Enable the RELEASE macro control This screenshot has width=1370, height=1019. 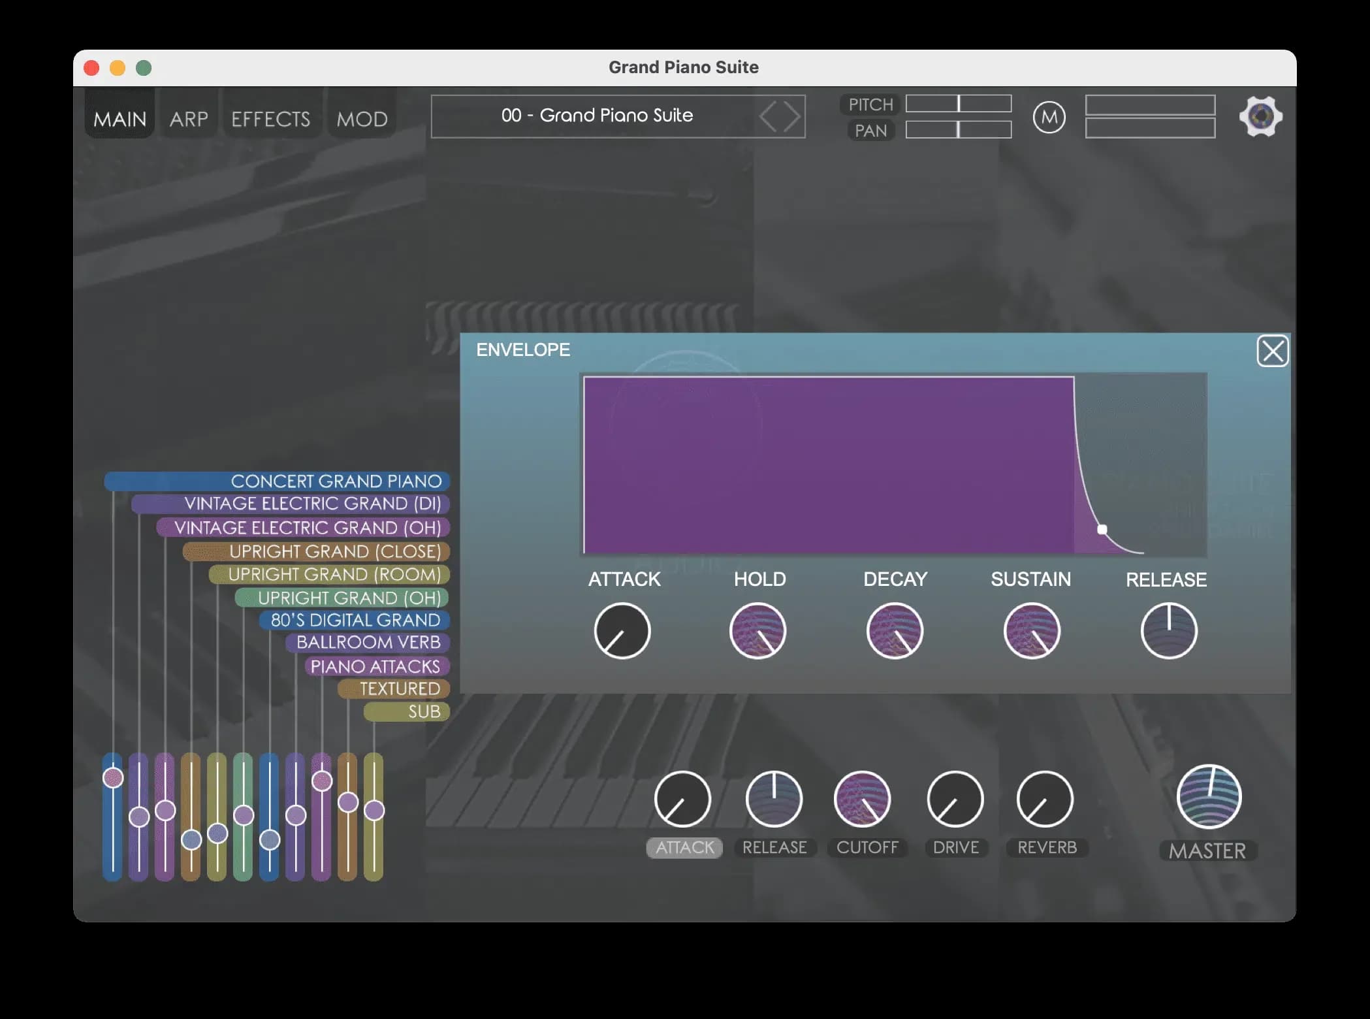[x=774, y=847]
